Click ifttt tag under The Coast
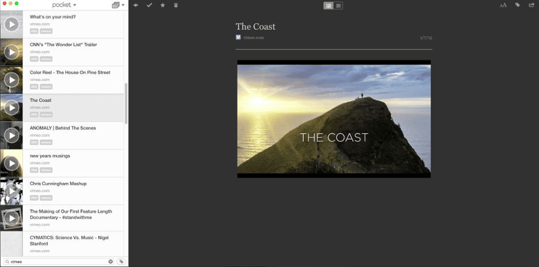Image resolution: width=539 pixels, height=267 pixels. click(34, 114)
